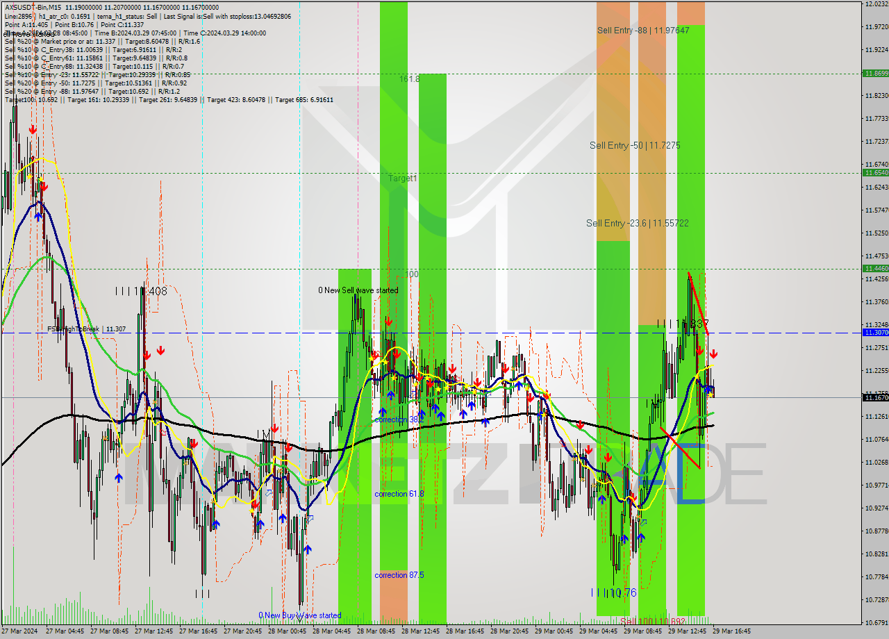The image size is (889, 639).
Task: Click the I I I 10.76 swing low label
Action: [613, 592]
